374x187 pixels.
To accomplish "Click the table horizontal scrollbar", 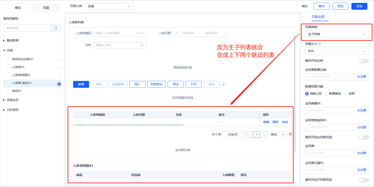I will [x=128, y=125].
